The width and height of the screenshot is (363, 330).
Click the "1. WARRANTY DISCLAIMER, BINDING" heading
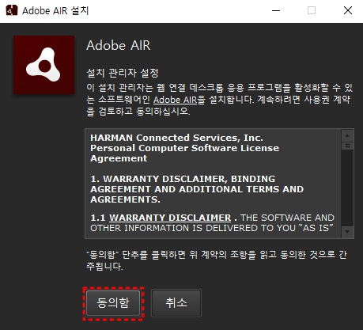183,179
